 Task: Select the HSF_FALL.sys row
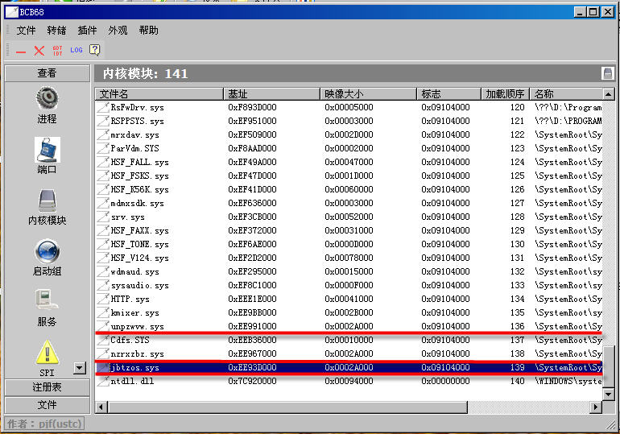[x=349, y=162]
